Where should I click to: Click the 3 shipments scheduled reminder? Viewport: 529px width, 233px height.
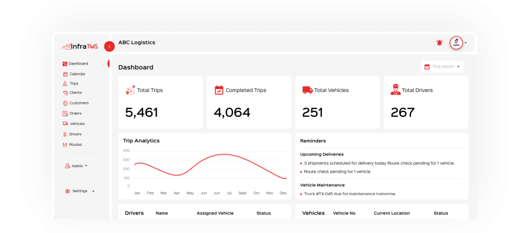point(379,163)
